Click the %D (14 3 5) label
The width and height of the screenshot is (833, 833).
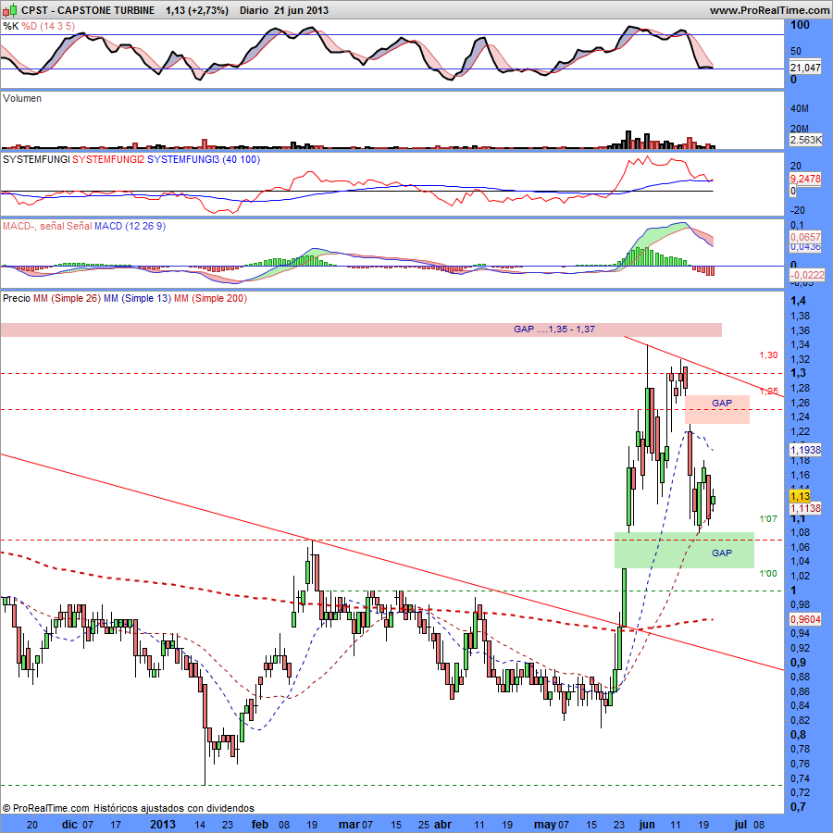pyautogui.click(x=48, y=26)
